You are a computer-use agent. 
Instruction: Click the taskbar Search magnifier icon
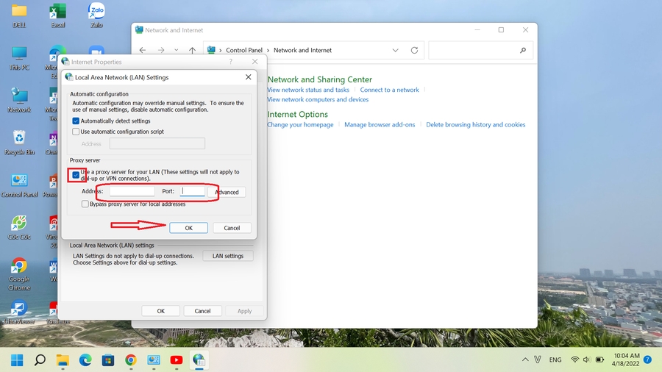(x=40, y=360)
